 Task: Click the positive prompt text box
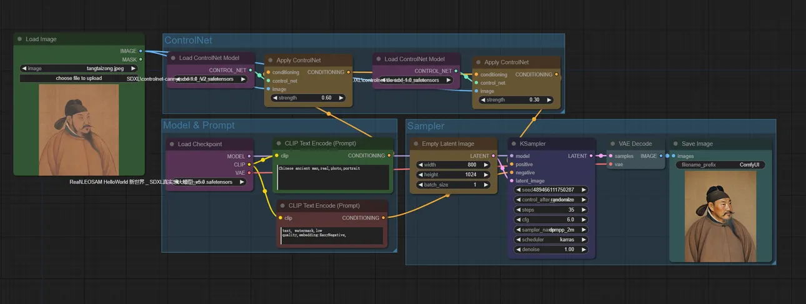333,177
